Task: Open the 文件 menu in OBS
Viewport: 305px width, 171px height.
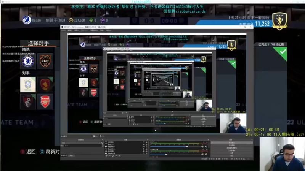Action: click(63, 30)
